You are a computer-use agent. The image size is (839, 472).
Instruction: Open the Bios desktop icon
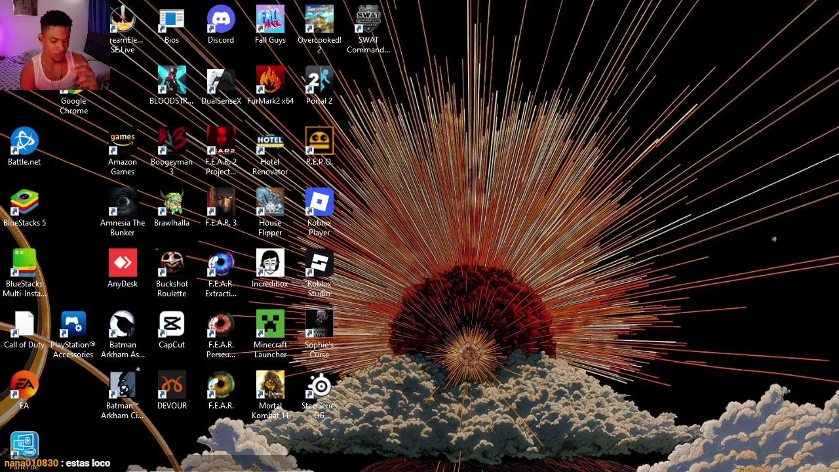pos(172,26)
